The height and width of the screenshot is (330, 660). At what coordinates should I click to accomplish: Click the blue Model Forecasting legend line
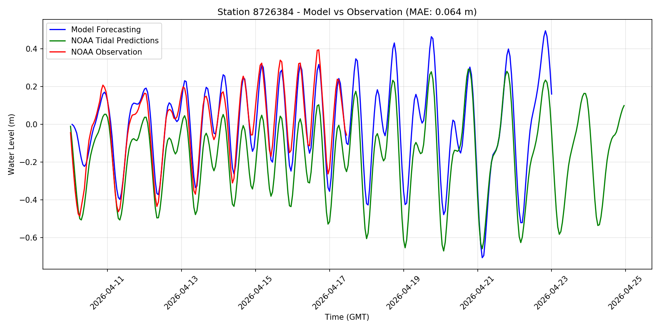(59, 30)
